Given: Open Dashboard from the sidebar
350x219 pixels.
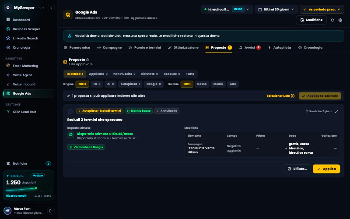Looking at the screenshot, I should click(x=28, y=20).
